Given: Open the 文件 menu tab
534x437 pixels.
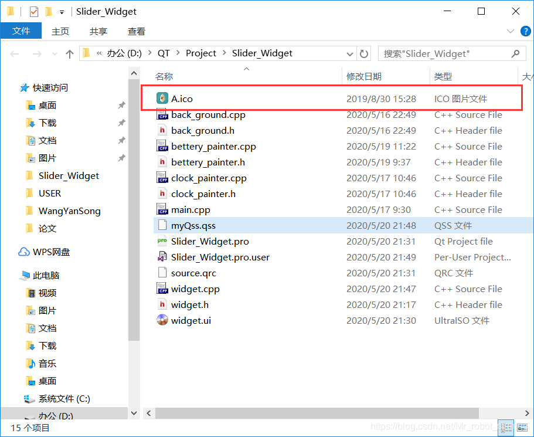Looking at the screenshot, I should 21,31.
